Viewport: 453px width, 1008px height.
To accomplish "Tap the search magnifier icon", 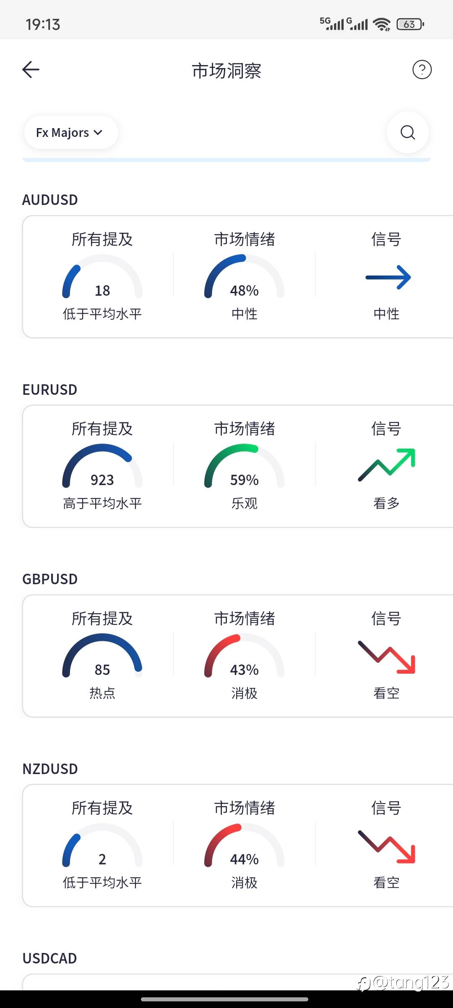I will tap(408, 132).
